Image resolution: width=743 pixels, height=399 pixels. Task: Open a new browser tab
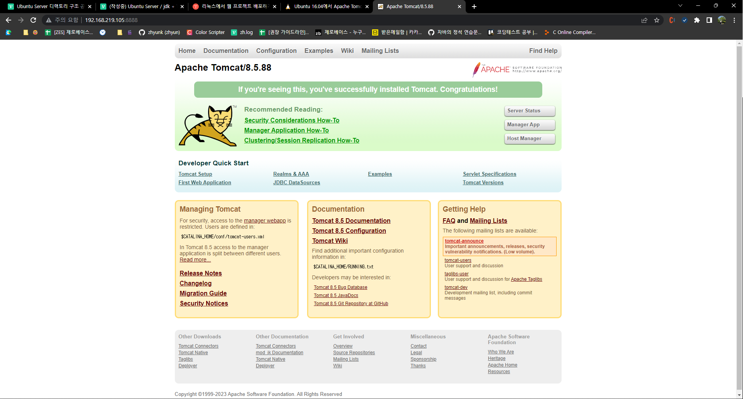click(x=474, y=7)
